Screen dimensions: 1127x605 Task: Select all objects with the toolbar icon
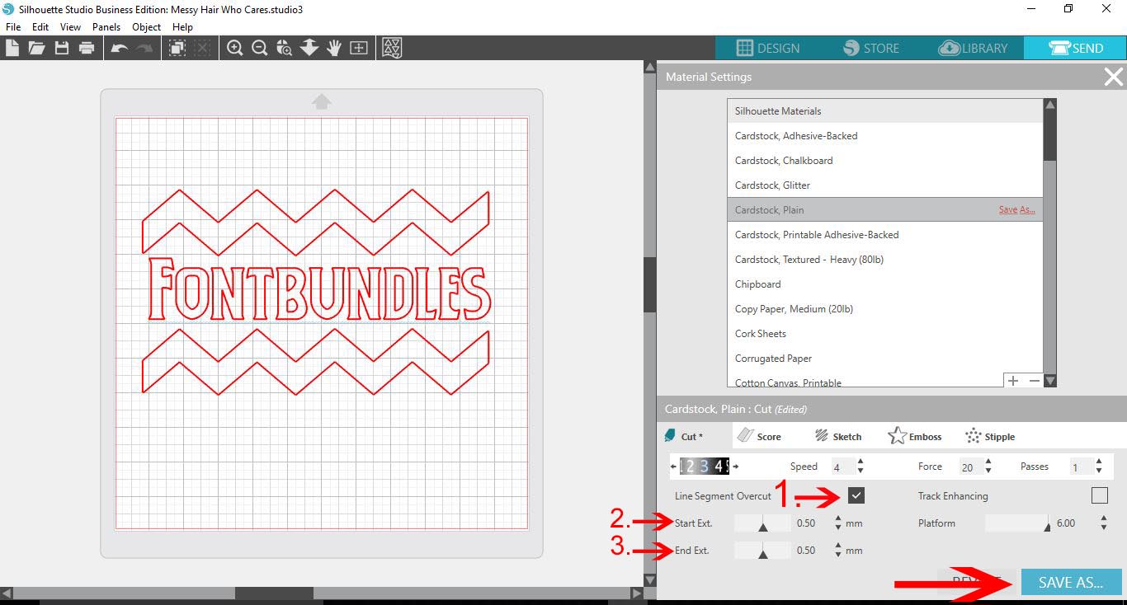click(x=177, y=48)
